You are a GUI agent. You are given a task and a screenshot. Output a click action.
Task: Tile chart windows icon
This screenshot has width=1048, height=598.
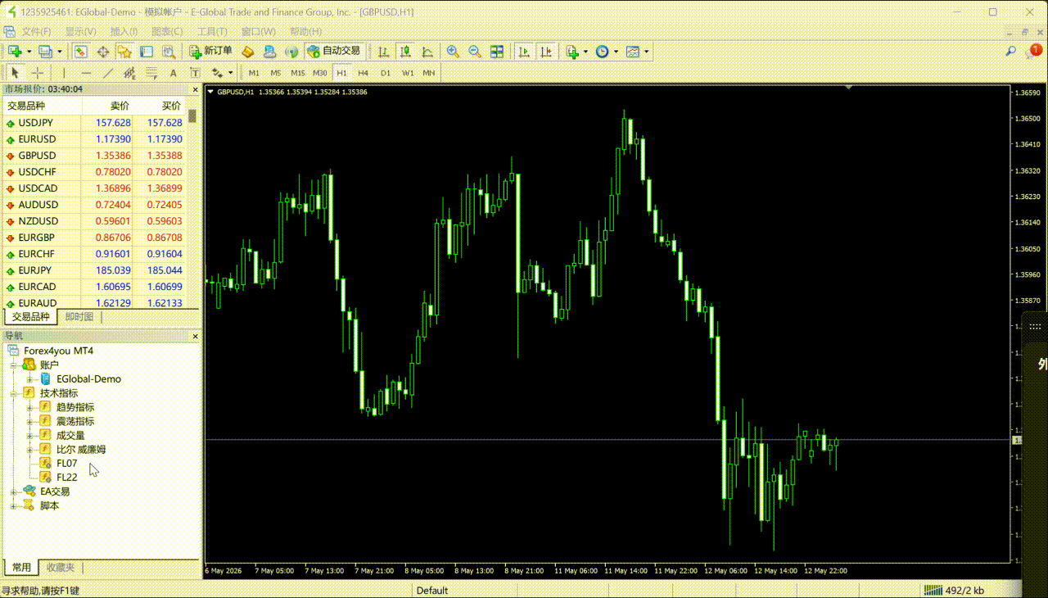click(497, 51)
